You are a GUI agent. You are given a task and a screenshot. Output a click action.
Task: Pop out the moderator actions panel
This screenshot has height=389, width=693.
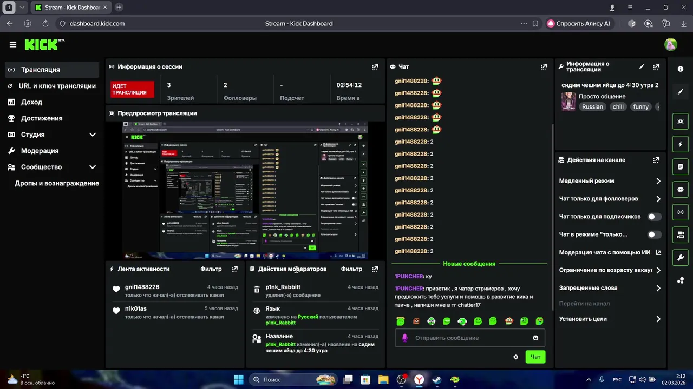(x=375, y=269)
